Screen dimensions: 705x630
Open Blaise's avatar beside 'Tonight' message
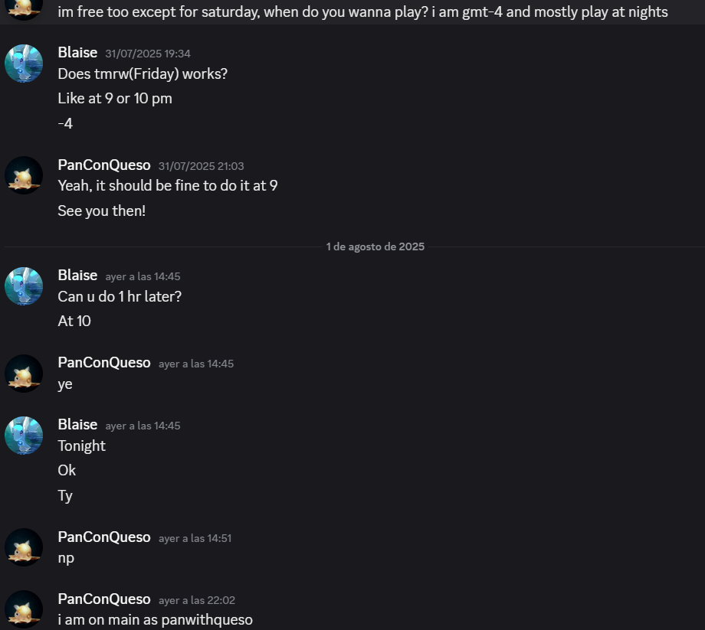coord(24,436)
